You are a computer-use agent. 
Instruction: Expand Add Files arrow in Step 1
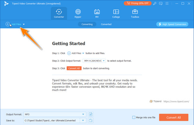point(83,53)
